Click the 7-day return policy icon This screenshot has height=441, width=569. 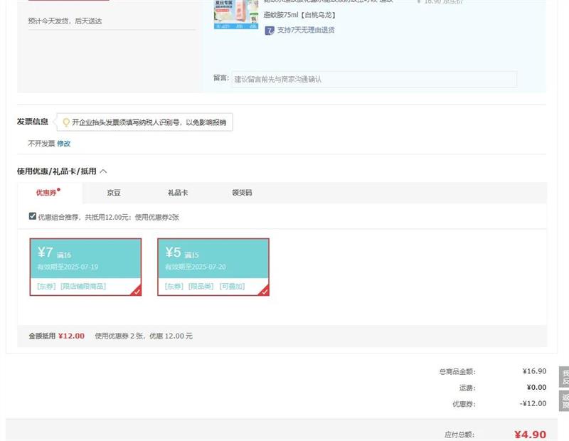coord(270,31)
